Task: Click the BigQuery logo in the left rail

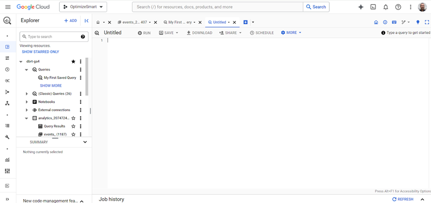Action: pos(8,21)
